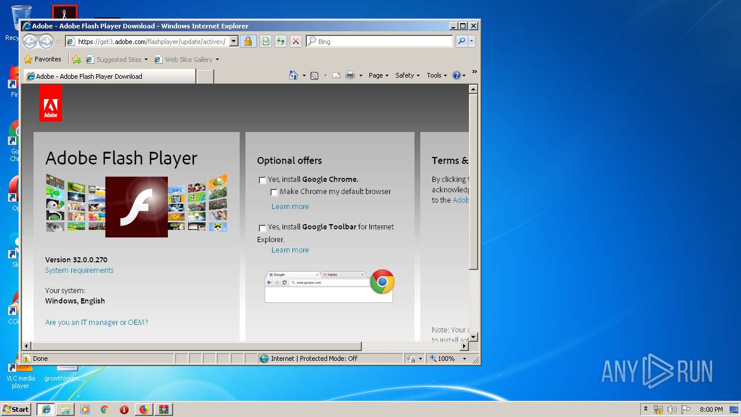
Task: Select the Adobe Flash Player Download tab
Action: pyautogui.click(x=109, y=76)
